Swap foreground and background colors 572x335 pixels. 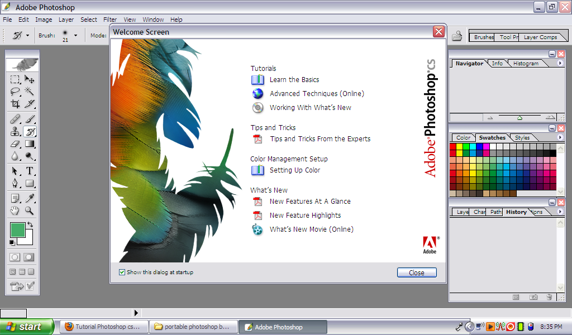(30, 224)
